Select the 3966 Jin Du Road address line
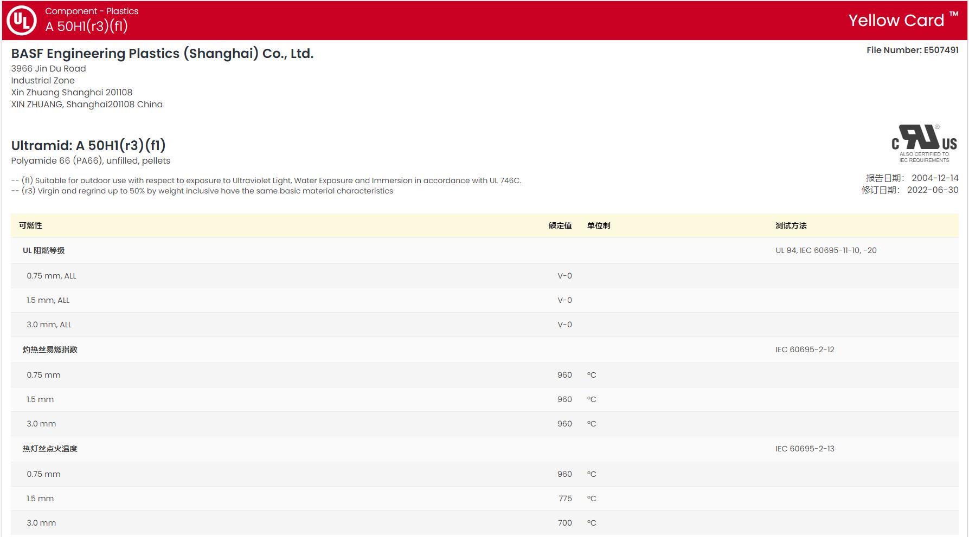Viewport: 969px width, 537px height. click(48, 69)
